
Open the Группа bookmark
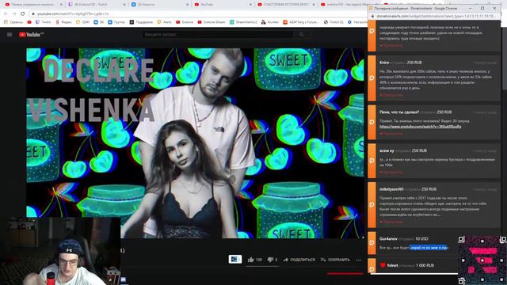pos(116,22)
